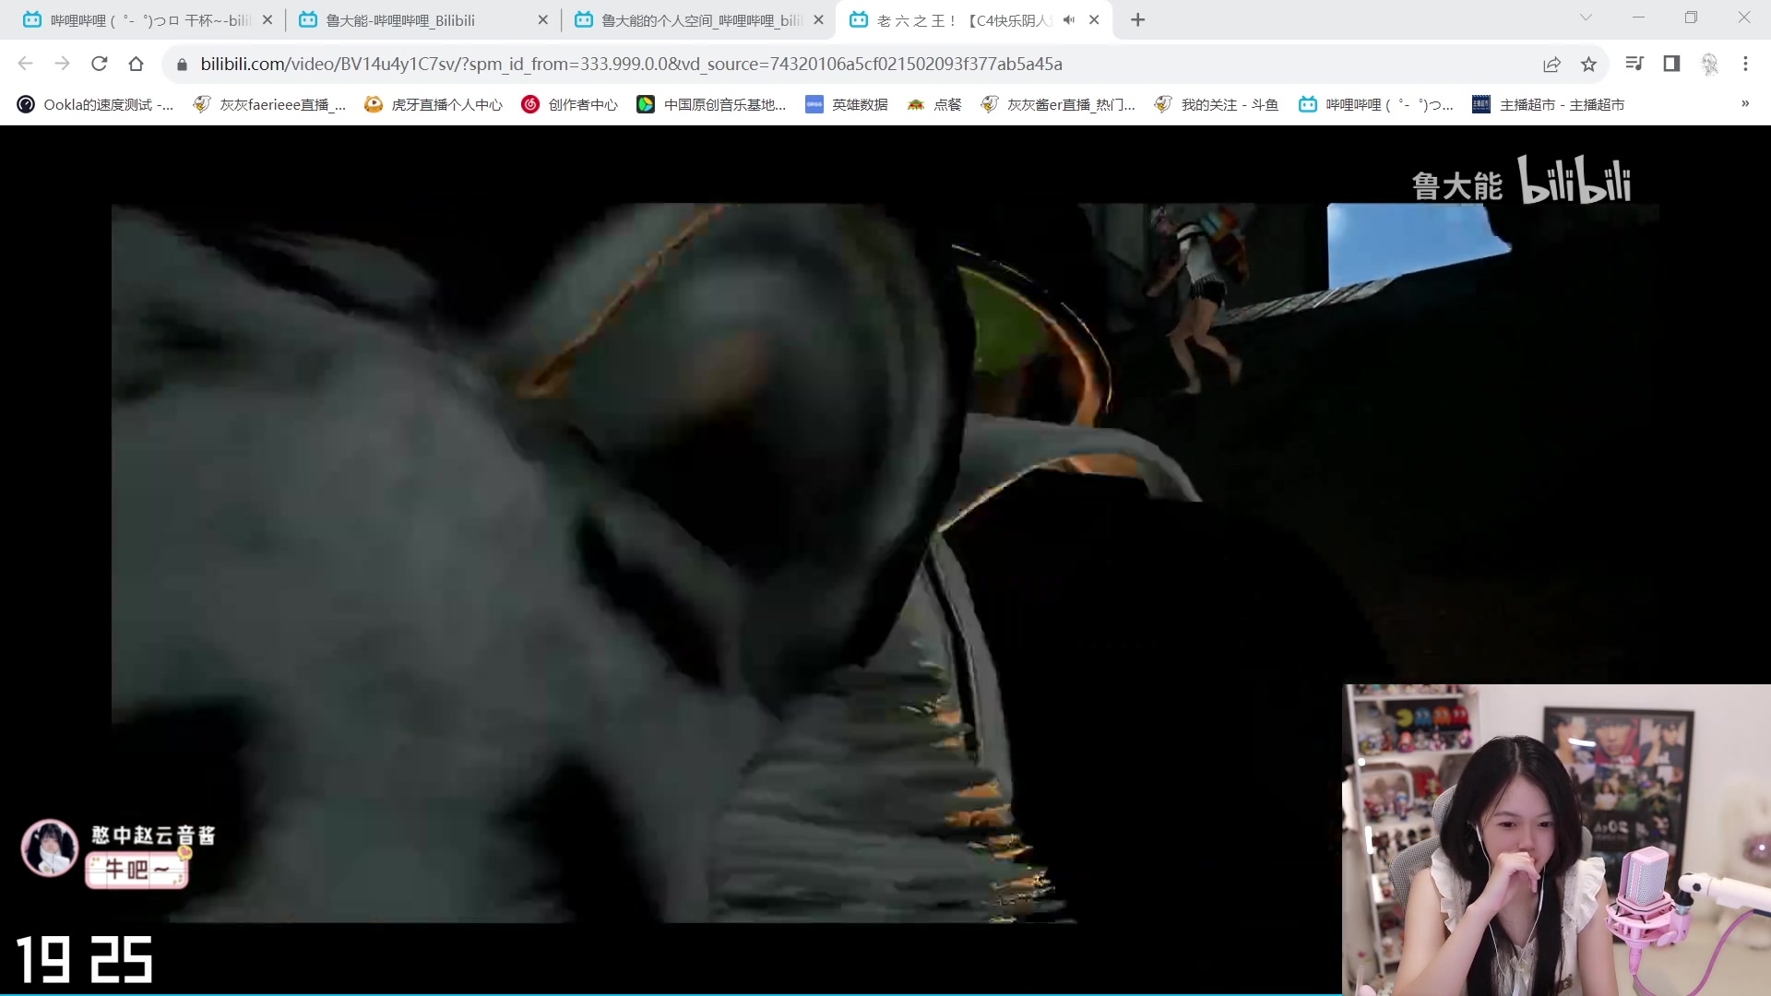Open the user profile avatar
Image resolution: width=1771 pixels, height=996 pixels.
[1709, 64]
